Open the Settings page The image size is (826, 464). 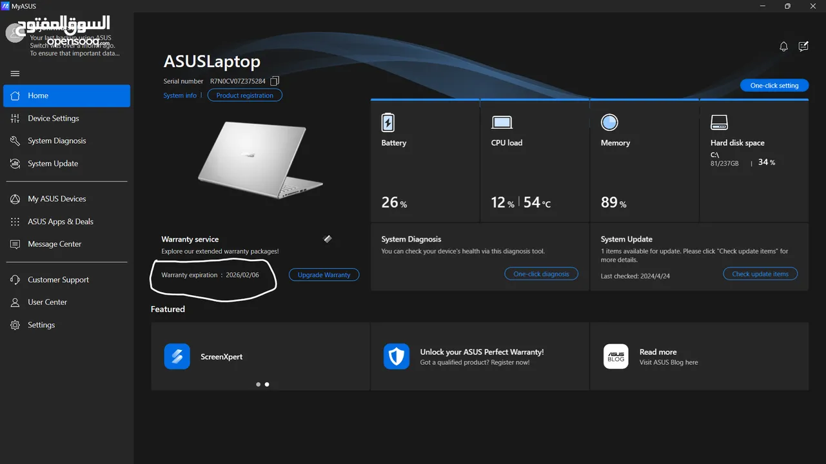[67, 325]
